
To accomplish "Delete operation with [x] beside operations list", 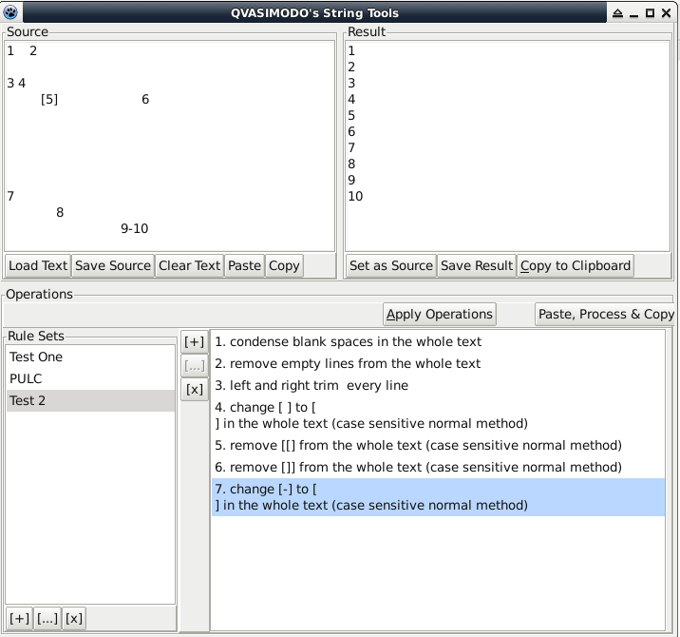I will coord(194,390).
